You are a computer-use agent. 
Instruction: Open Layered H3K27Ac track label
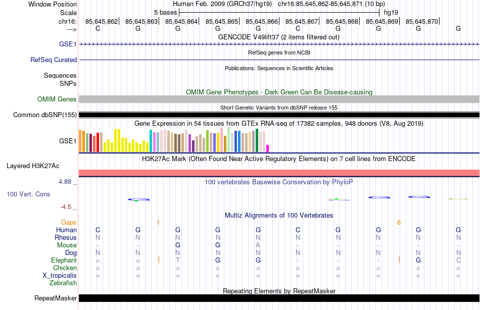(x=33, y=166)
